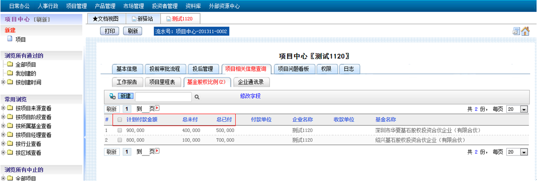Tick the checkbox for the 900,000 row
This screenshot has height=183, width=537.
click(x=120, y=130)
